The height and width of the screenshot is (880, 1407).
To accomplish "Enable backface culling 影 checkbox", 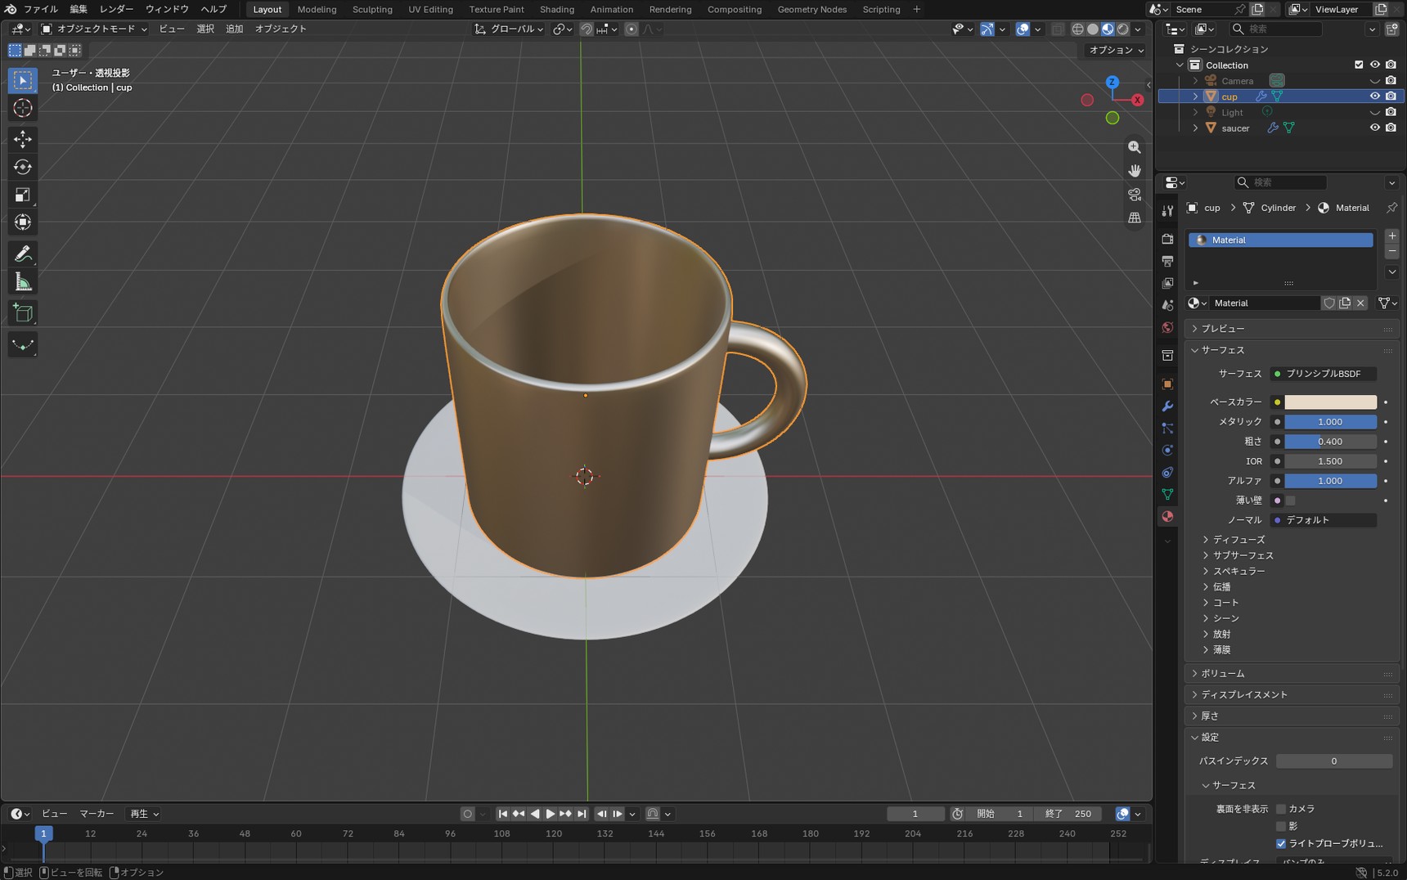I will [x=1281, y=826].
